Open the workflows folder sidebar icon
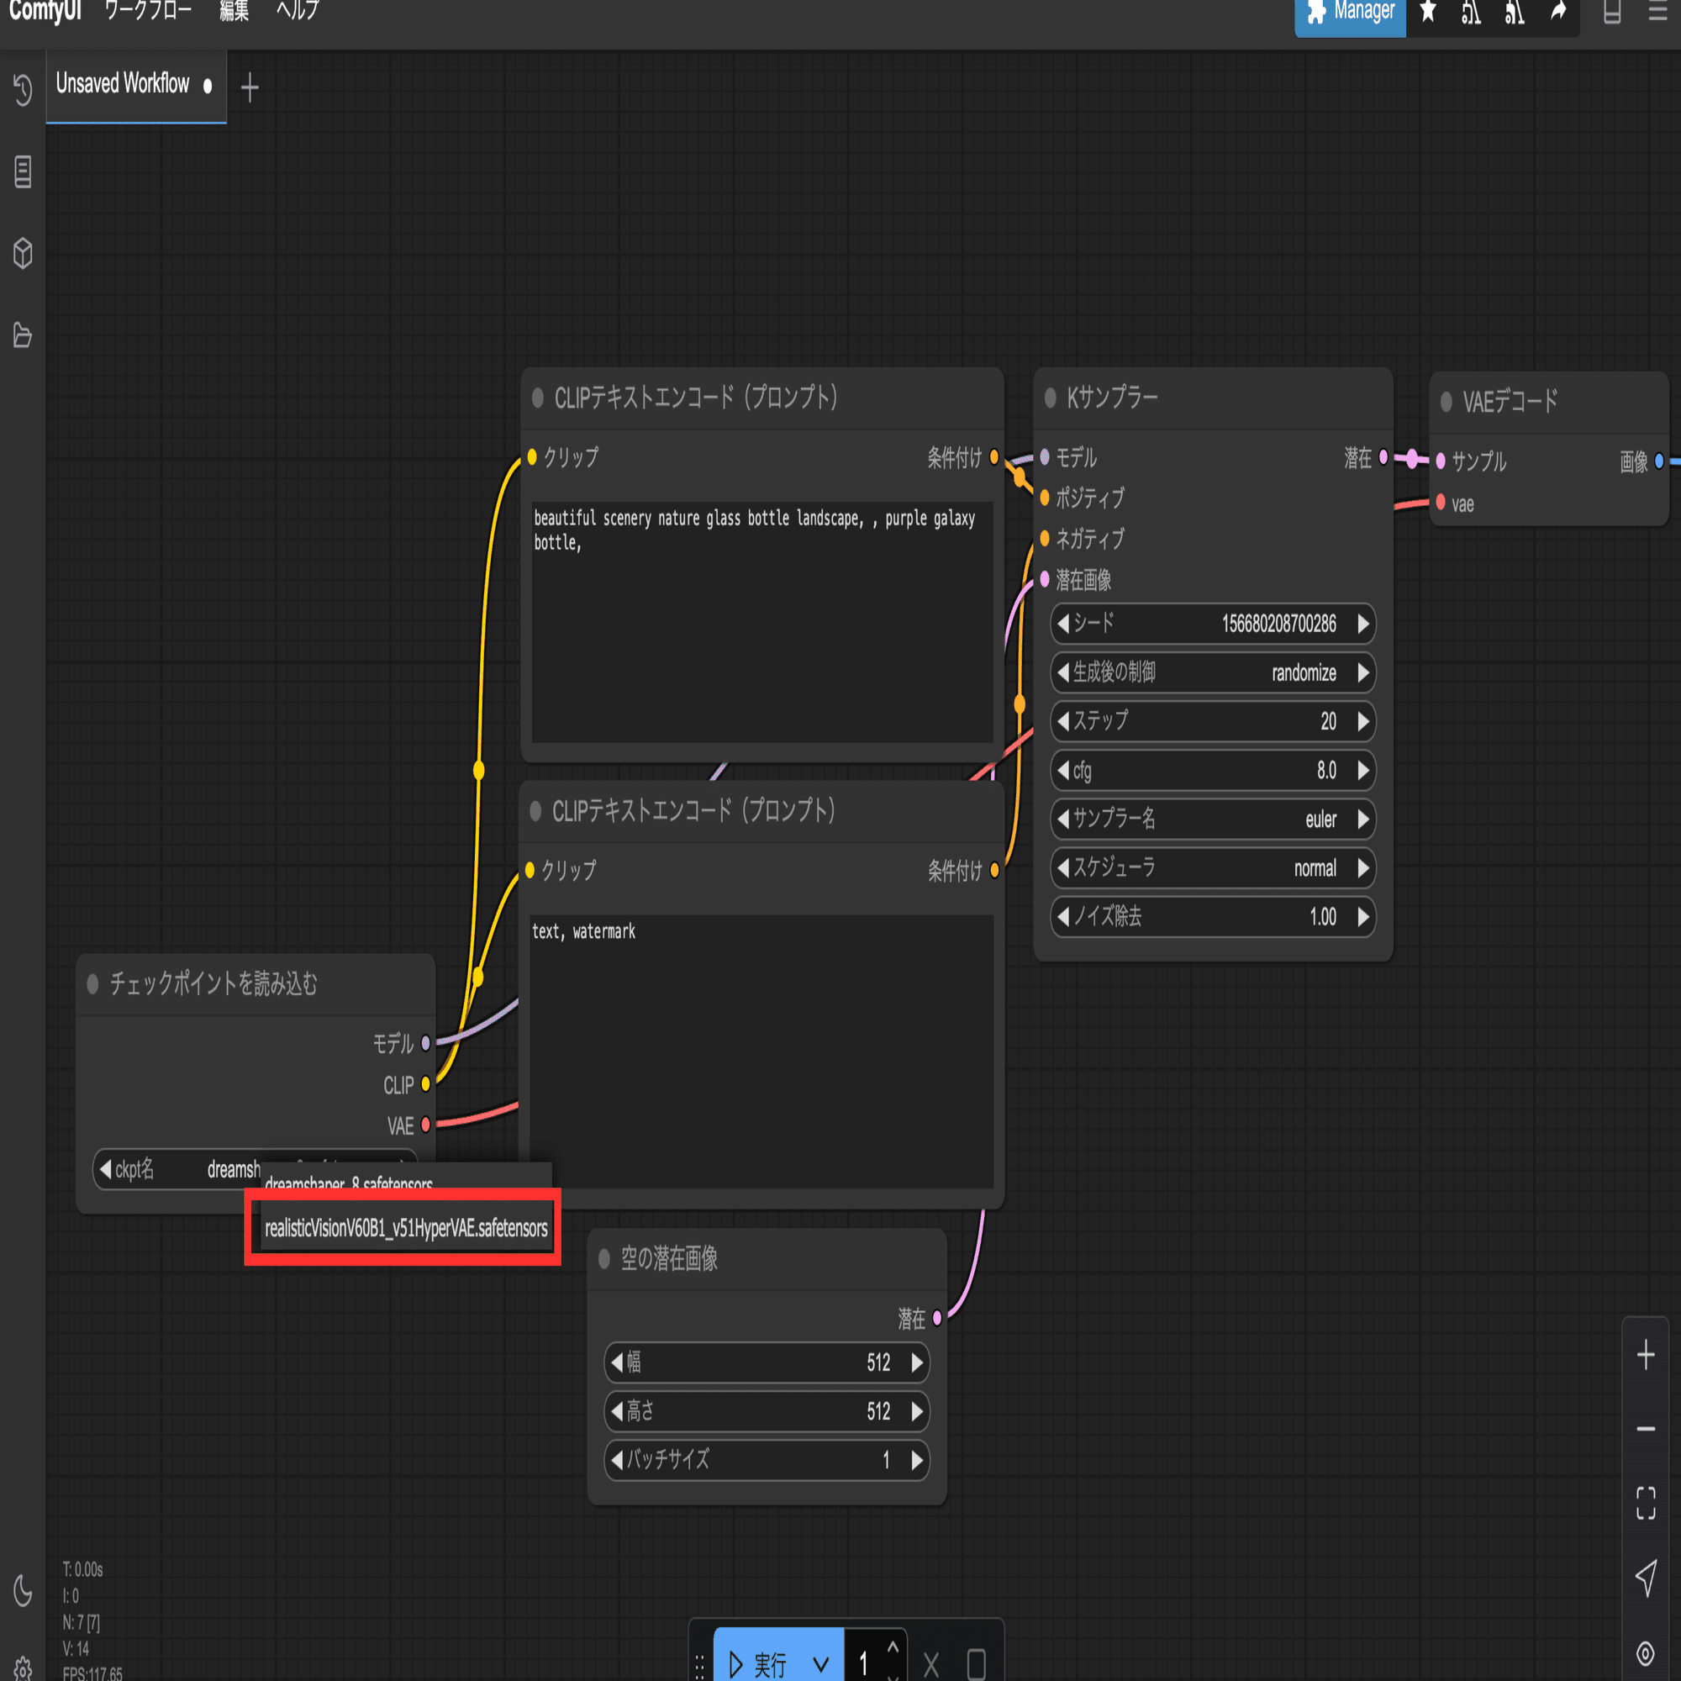The width and height of the screenshot is (1681, 1681). [x=23, y=335]
